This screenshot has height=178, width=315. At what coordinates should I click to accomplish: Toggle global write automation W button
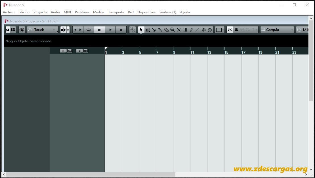[x=85, y=51]
